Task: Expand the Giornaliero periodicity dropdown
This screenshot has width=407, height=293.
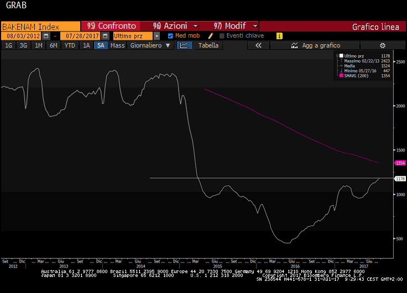Action: pyautogui.click(x=168, y=45)
